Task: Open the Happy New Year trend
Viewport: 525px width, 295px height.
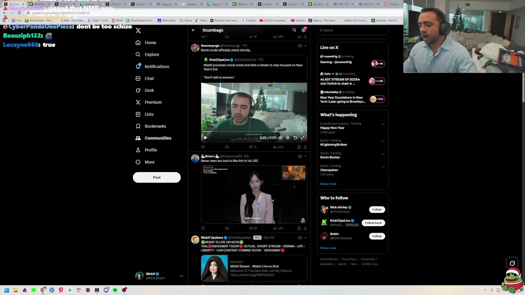Action: [x=332, y=128]
